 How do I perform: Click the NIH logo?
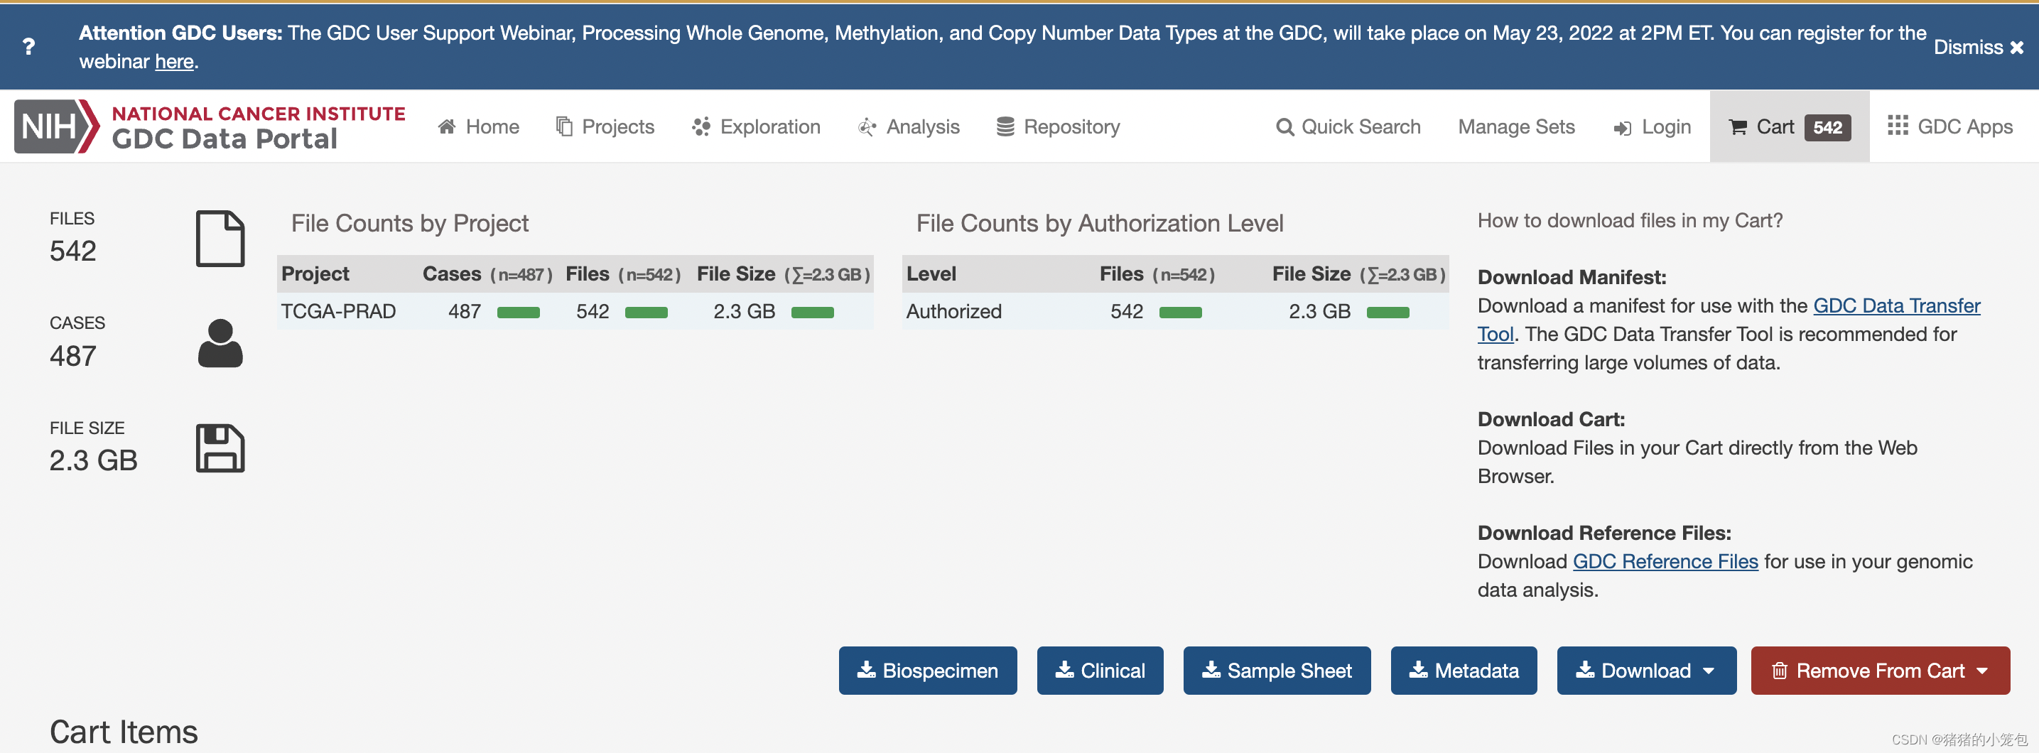57,126
